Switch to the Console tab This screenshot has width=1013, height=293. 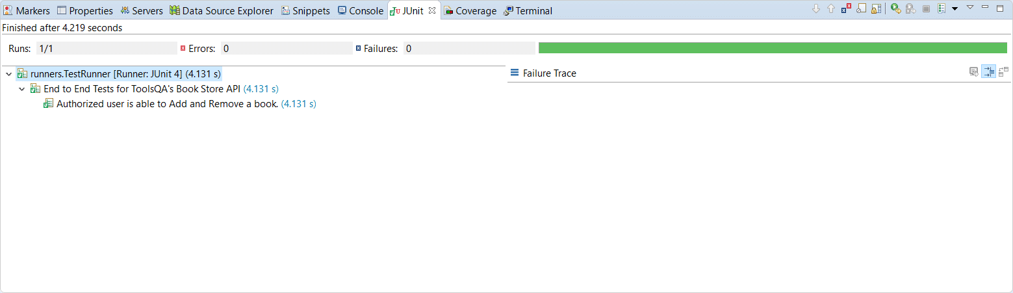click(361, 11)
